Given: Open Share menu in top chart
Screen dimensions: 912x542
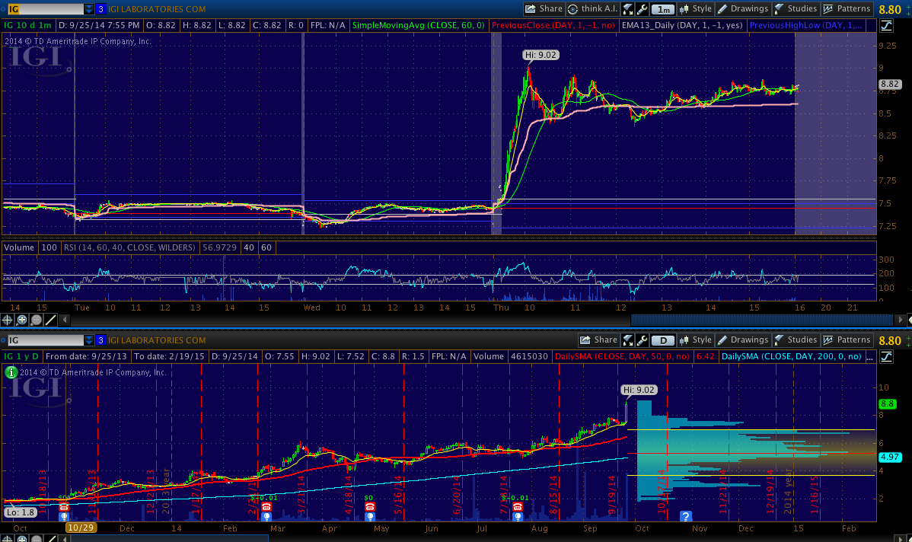Looking at the screenshot, I should pyautogui.click(x=544, y=9).
